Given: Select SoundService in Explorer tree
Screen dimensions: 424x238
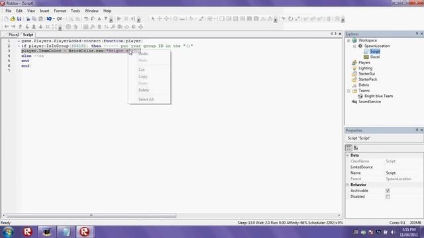Looking at the screenshot, I should coord(370,102).
